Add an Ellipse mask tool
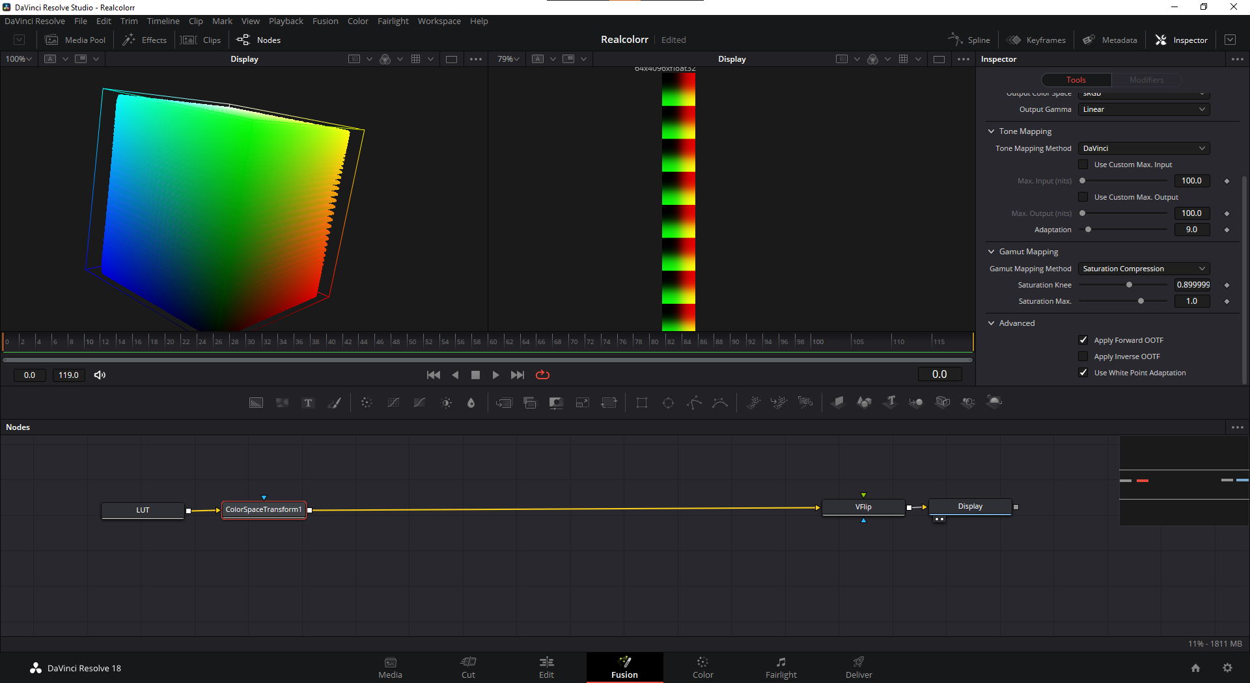Image resolution: width=1250 pixels, height=683 pixels. (668, 403)
